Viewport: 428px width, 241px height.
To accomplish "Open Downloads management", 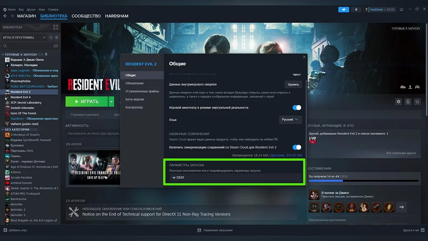I will coord(215,230).
